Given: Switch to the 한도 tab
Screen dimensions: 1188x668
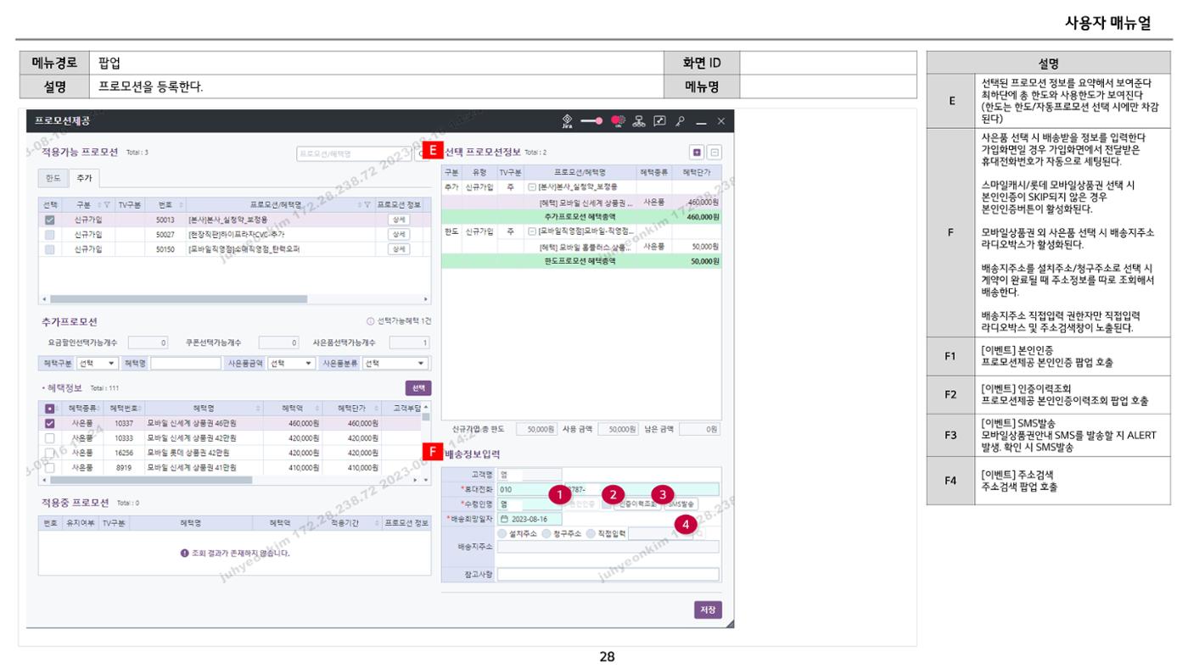Looking at the screenshot, I should 53,178.
